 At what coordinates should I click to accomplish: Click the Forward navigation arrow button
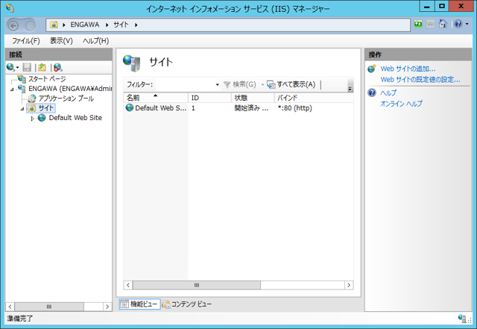31,25
